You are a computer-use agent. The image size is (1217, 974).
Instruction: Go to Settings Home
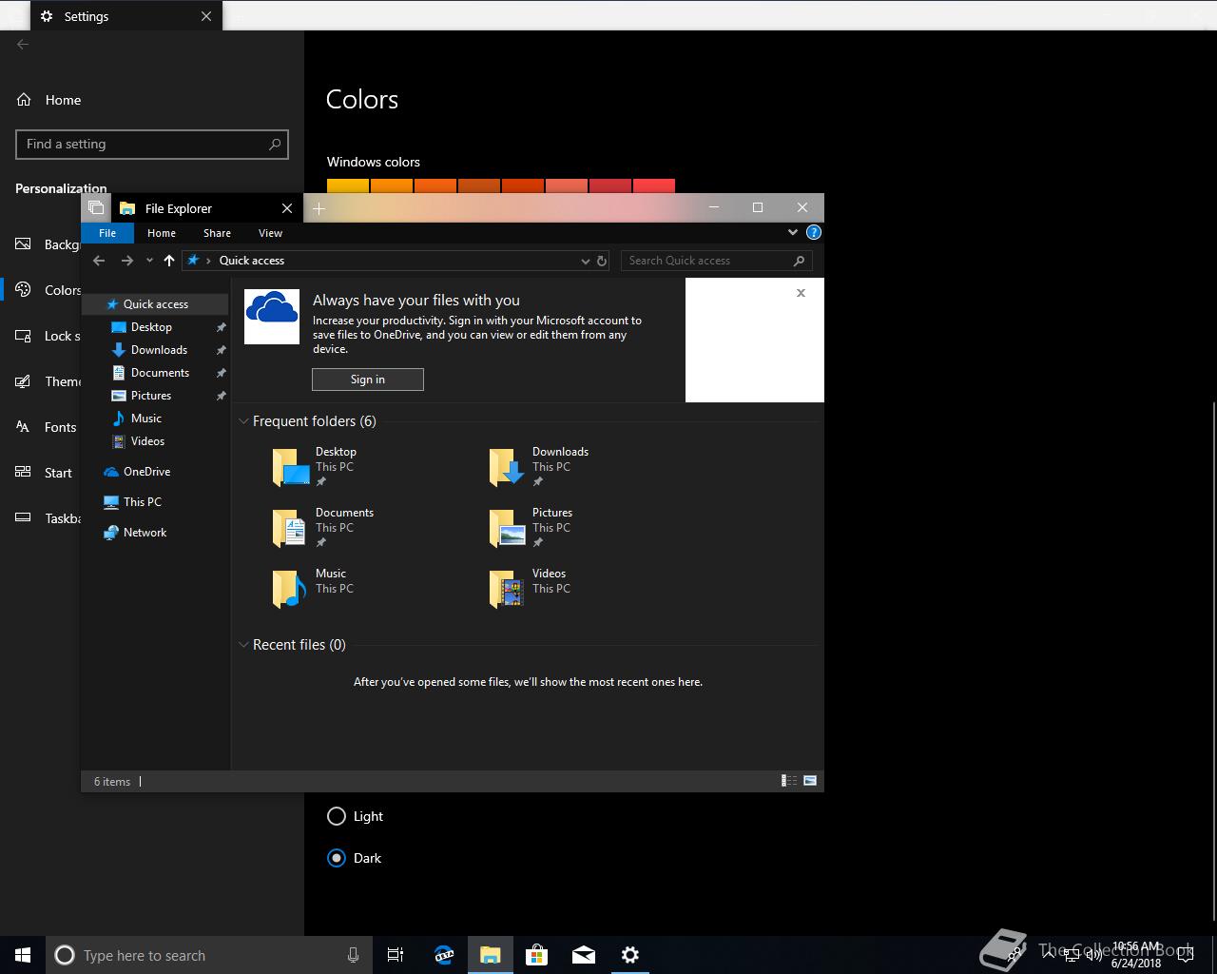[x=49, y=100]
